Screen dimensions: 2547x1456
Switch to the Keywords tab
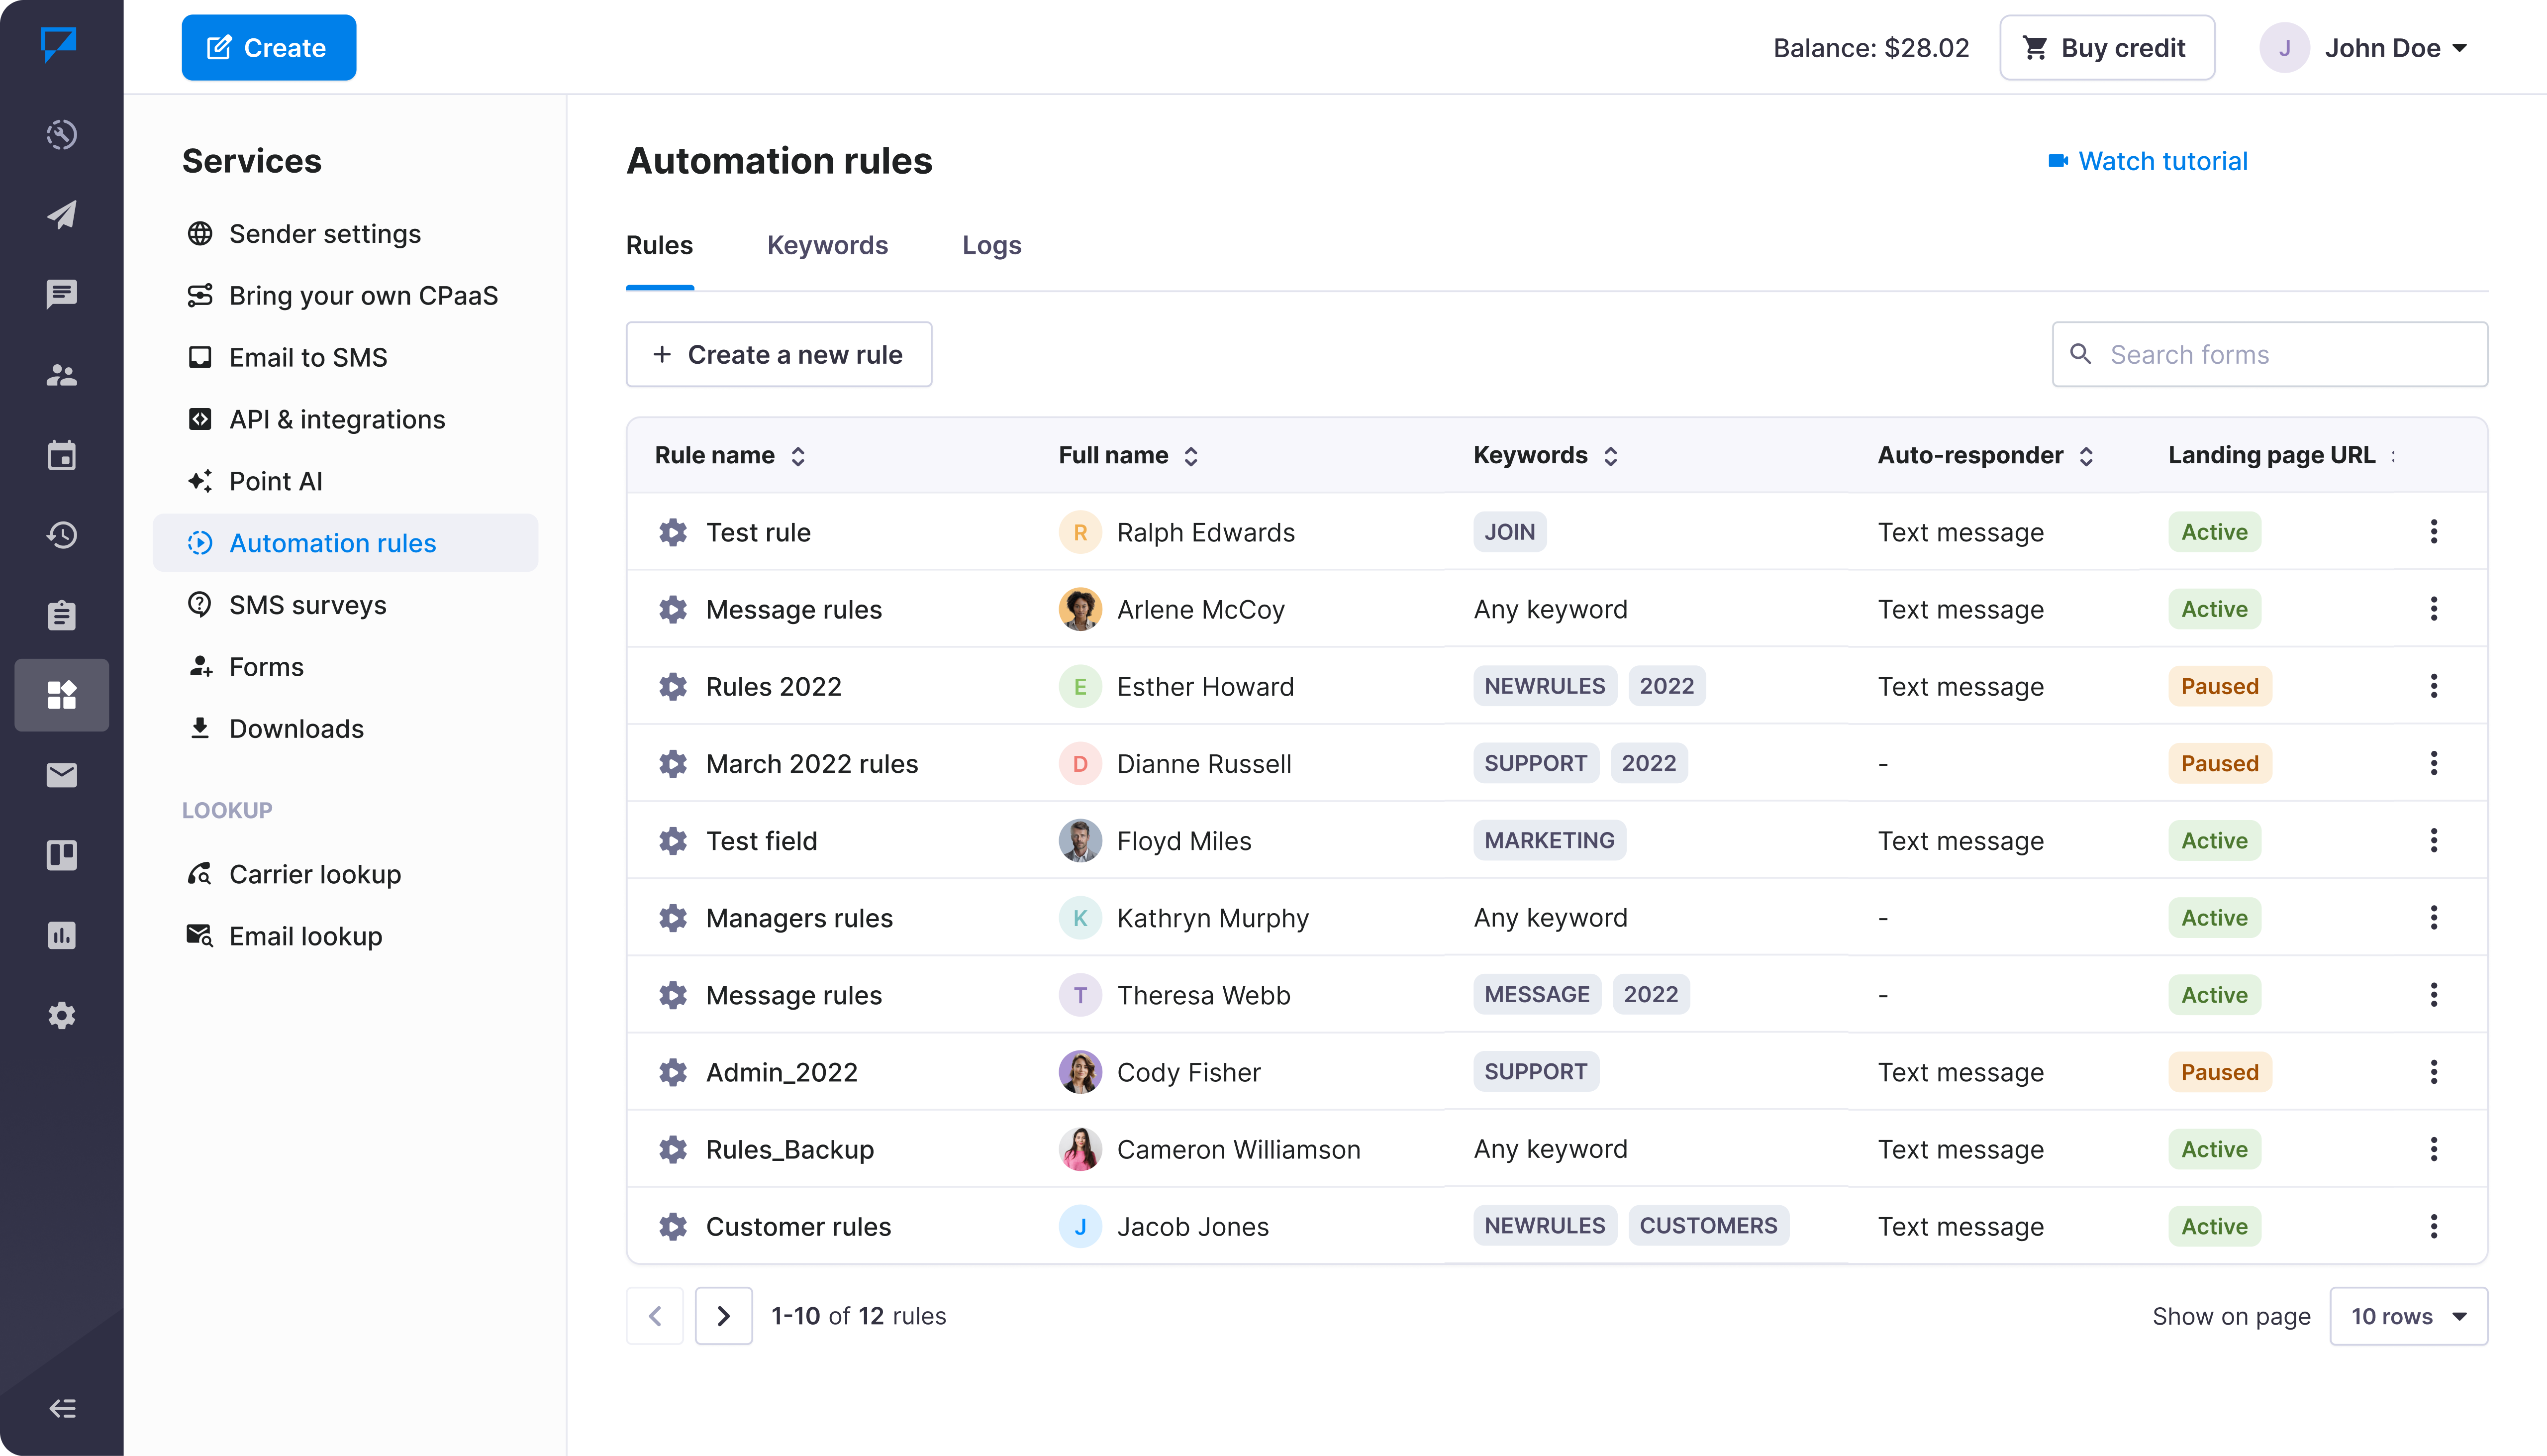[827, 245]
